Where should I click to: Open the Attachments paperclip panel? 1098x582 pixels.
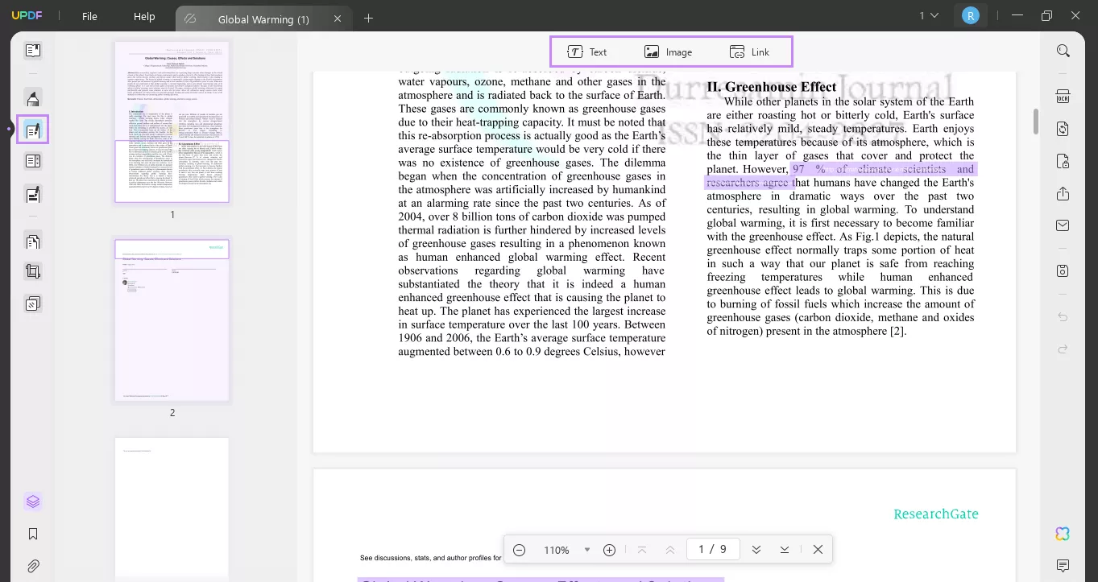[32, 566]
